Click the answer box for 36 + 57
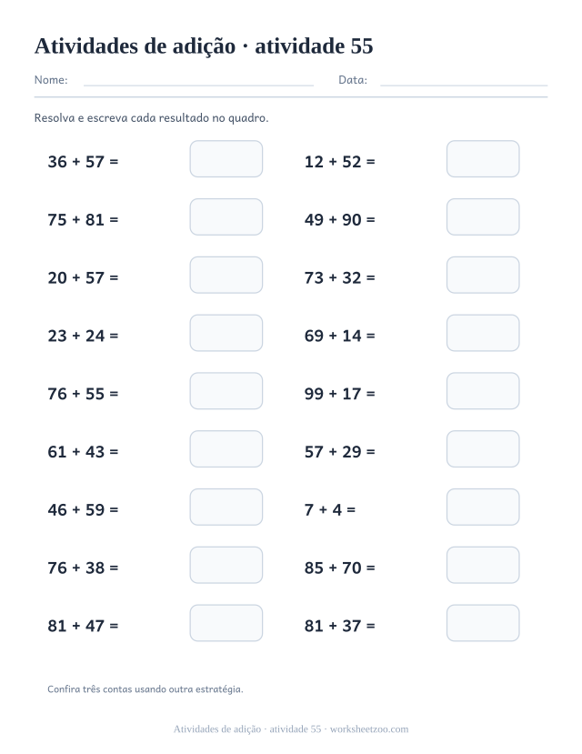This screenshot has height=754, width=582. [226, 158]
